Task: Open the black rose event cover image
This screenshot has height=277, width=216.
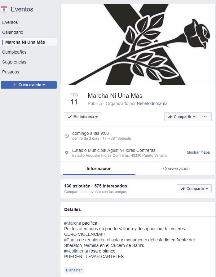Action: pos(138,45)
